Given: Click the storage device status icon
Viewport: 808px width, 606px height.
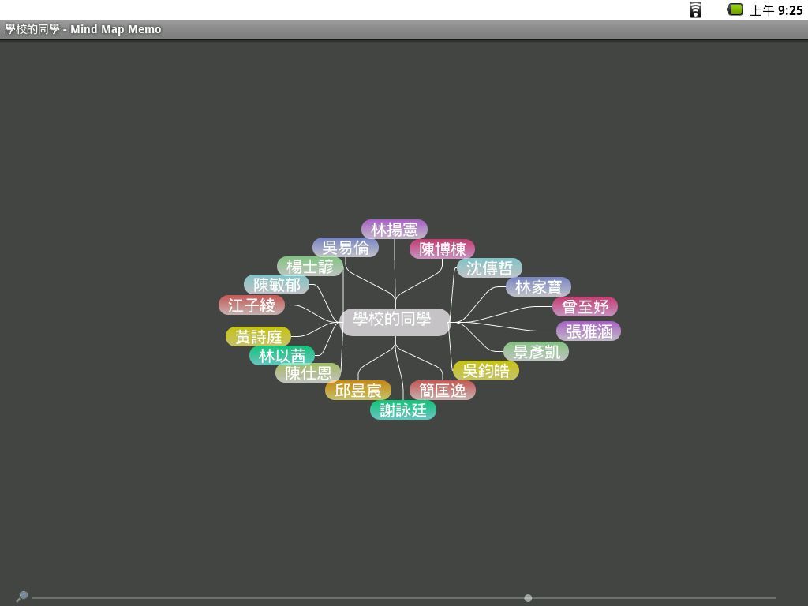Looking at the screenshot, I should 695,9.
